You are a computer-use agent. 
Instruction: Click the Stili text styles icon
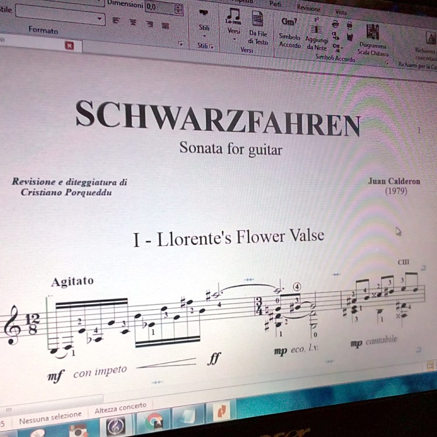tap(204, 13)
